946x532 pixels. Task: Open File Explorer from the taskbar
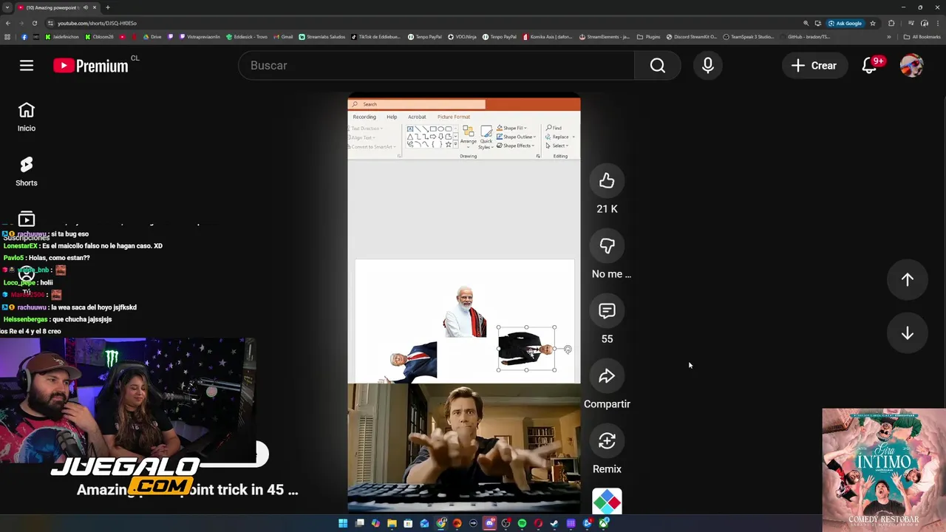point(392,523)
